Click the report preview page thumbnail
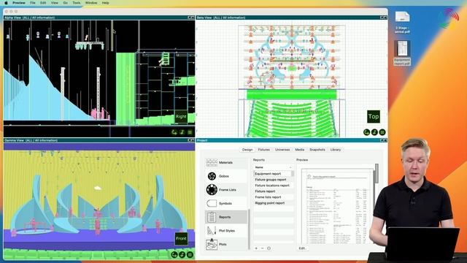Image resolution: width=467 pixels, height=263 pixels. click(337, 206)
